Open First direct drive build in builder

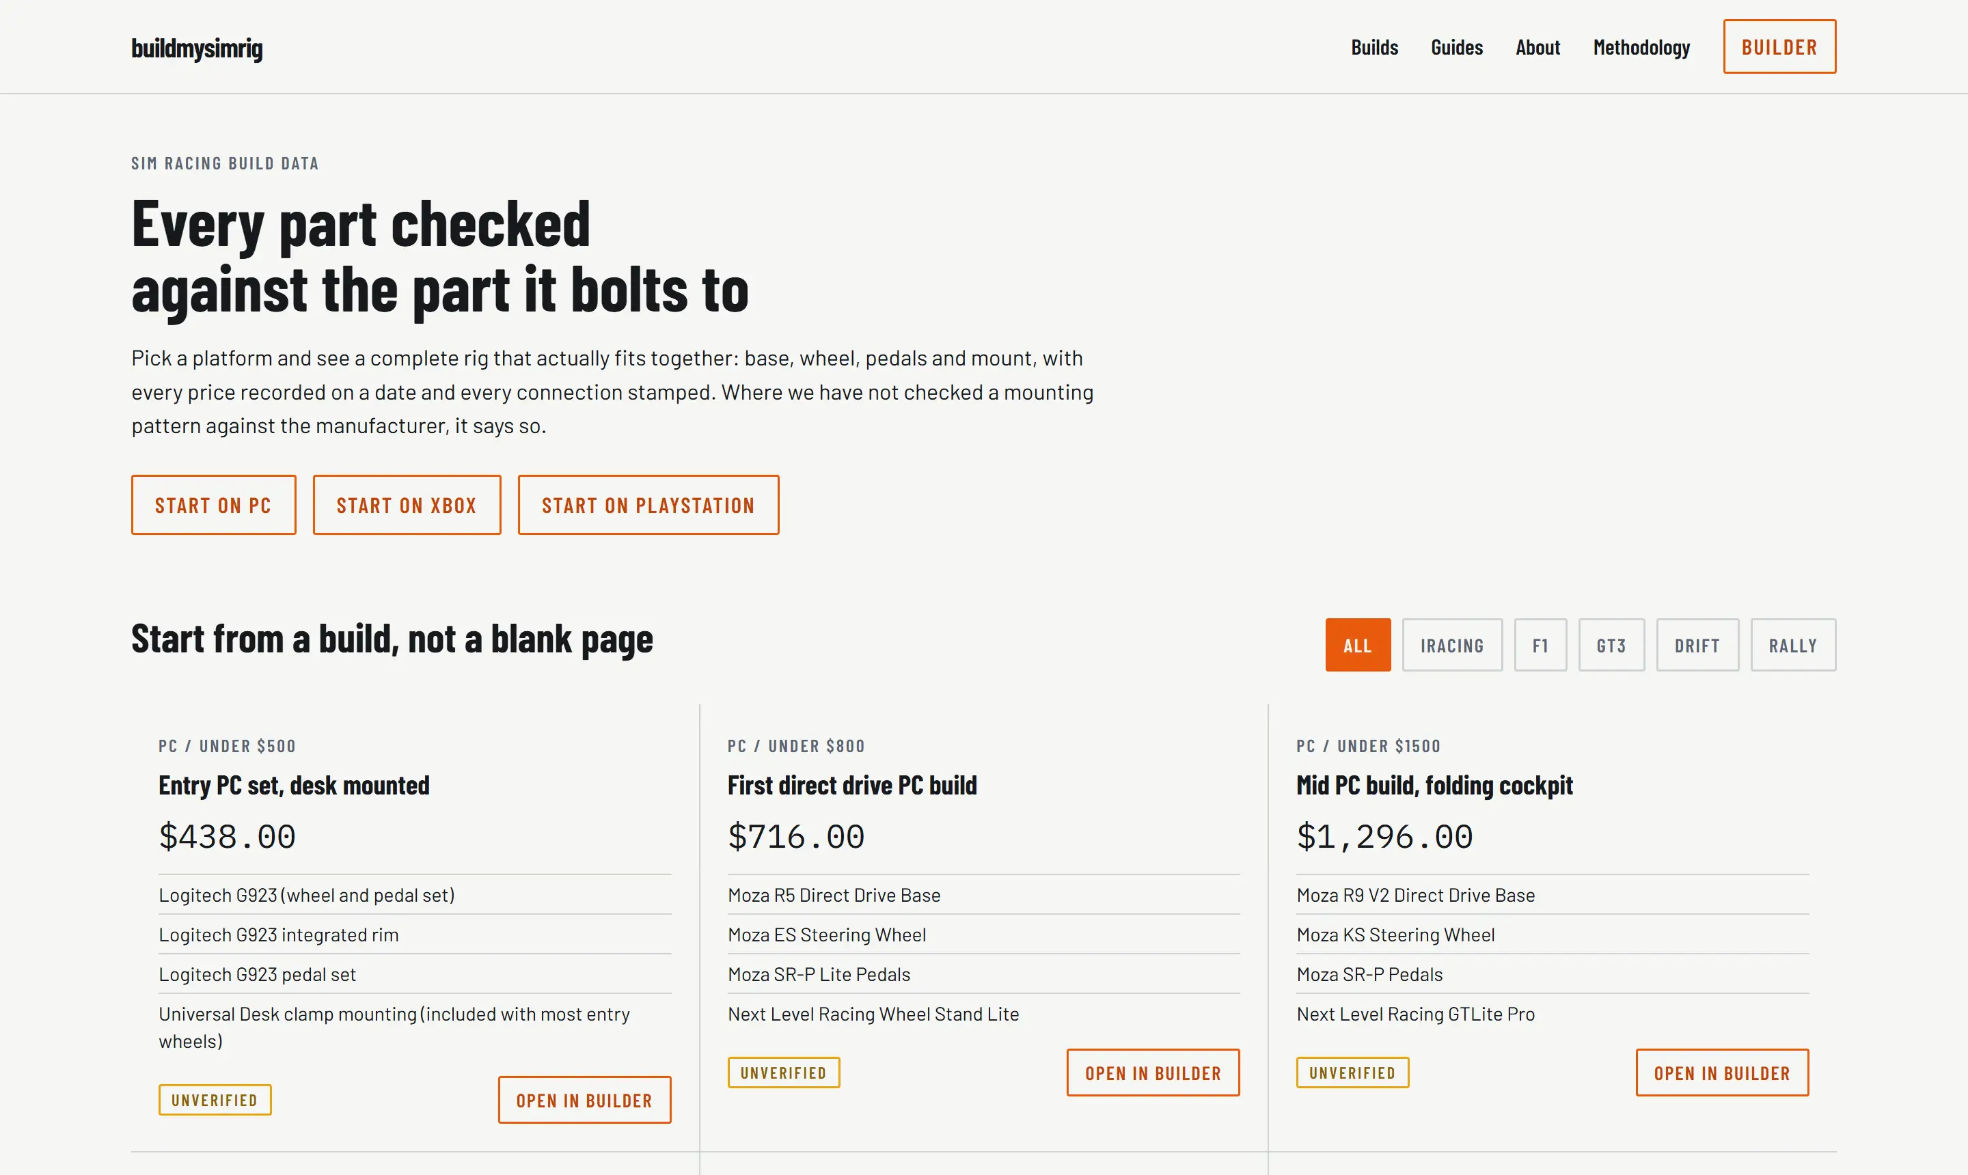[x=1152, y=1073]
